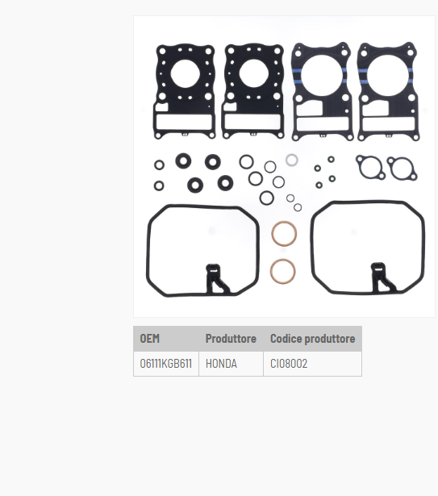Image resolution: width=438 pixels, height=496 pixels.
Task: Open the gasket kit product image
Action: pyautogui.click(x=284, y=166)
